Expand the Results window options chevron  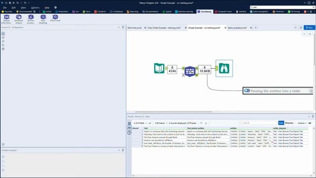[309, 117]
